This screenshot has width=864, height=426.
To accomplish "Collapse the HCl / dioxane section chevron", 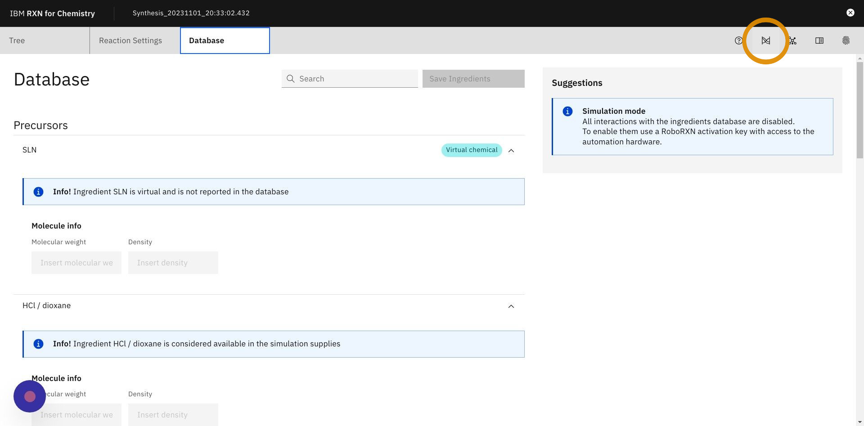I will (511, 306).
